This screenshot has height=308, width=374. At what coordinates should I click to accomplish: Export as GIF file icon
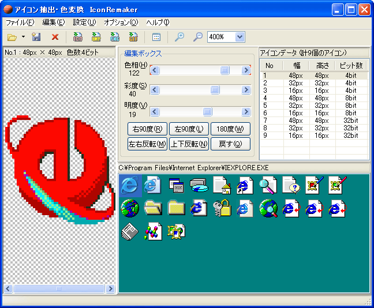point(133,37)
